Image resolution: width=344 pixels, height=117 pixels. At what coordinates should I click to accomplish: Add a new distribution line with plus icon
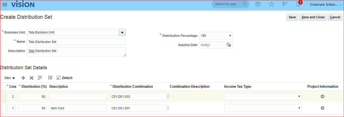23,78
